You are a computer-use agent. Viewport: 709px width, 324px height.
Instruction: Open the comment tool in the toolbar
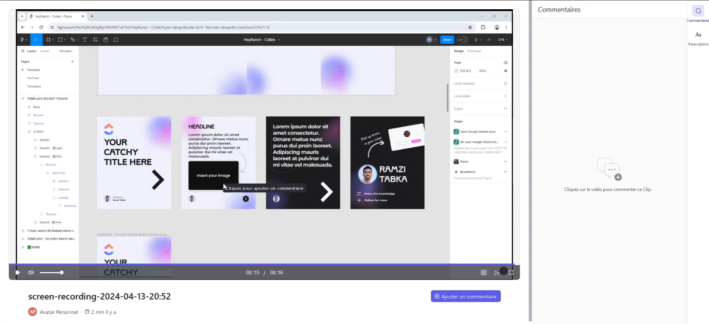[x=116, y=39]
